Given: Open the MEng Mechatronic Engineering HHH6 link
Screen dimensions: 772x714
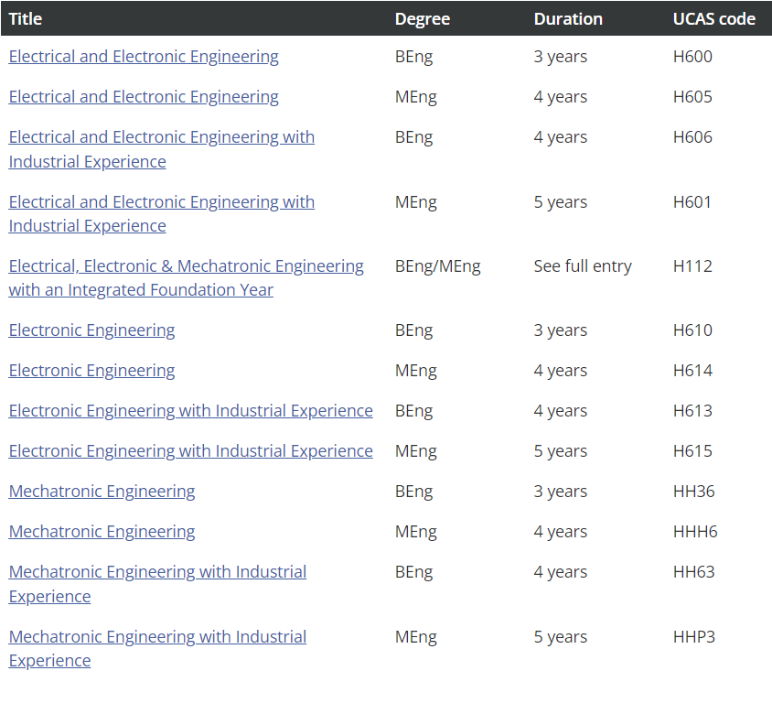Looking at the screenshot, I should [x=102, y=532].
